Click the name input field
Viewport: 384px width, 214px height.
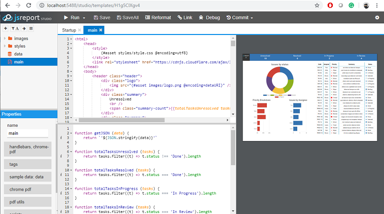click(x=27, y=133)
